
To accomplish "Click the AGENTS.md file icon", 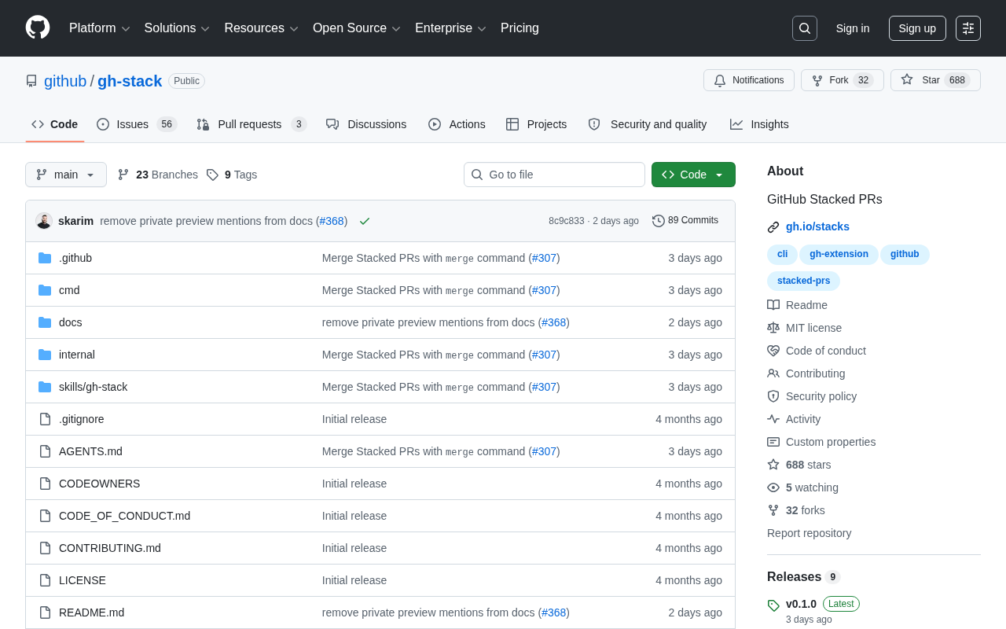I will pyautogui.click(x=45, y=451).
